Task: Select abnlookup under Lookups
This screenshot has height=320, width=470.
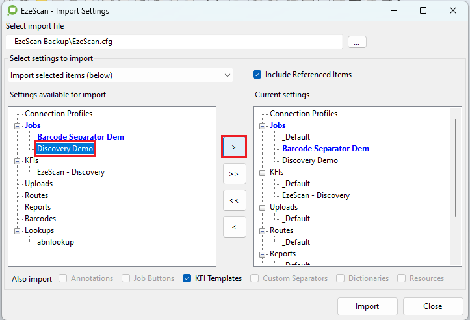Action: 55,242
